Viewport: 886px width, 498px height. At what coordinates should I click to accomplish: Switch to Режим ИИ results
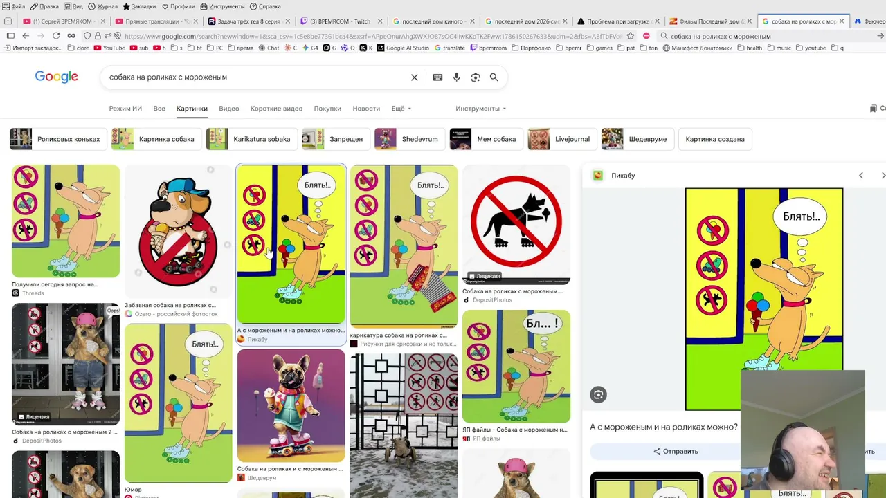(x=125, y=109)
